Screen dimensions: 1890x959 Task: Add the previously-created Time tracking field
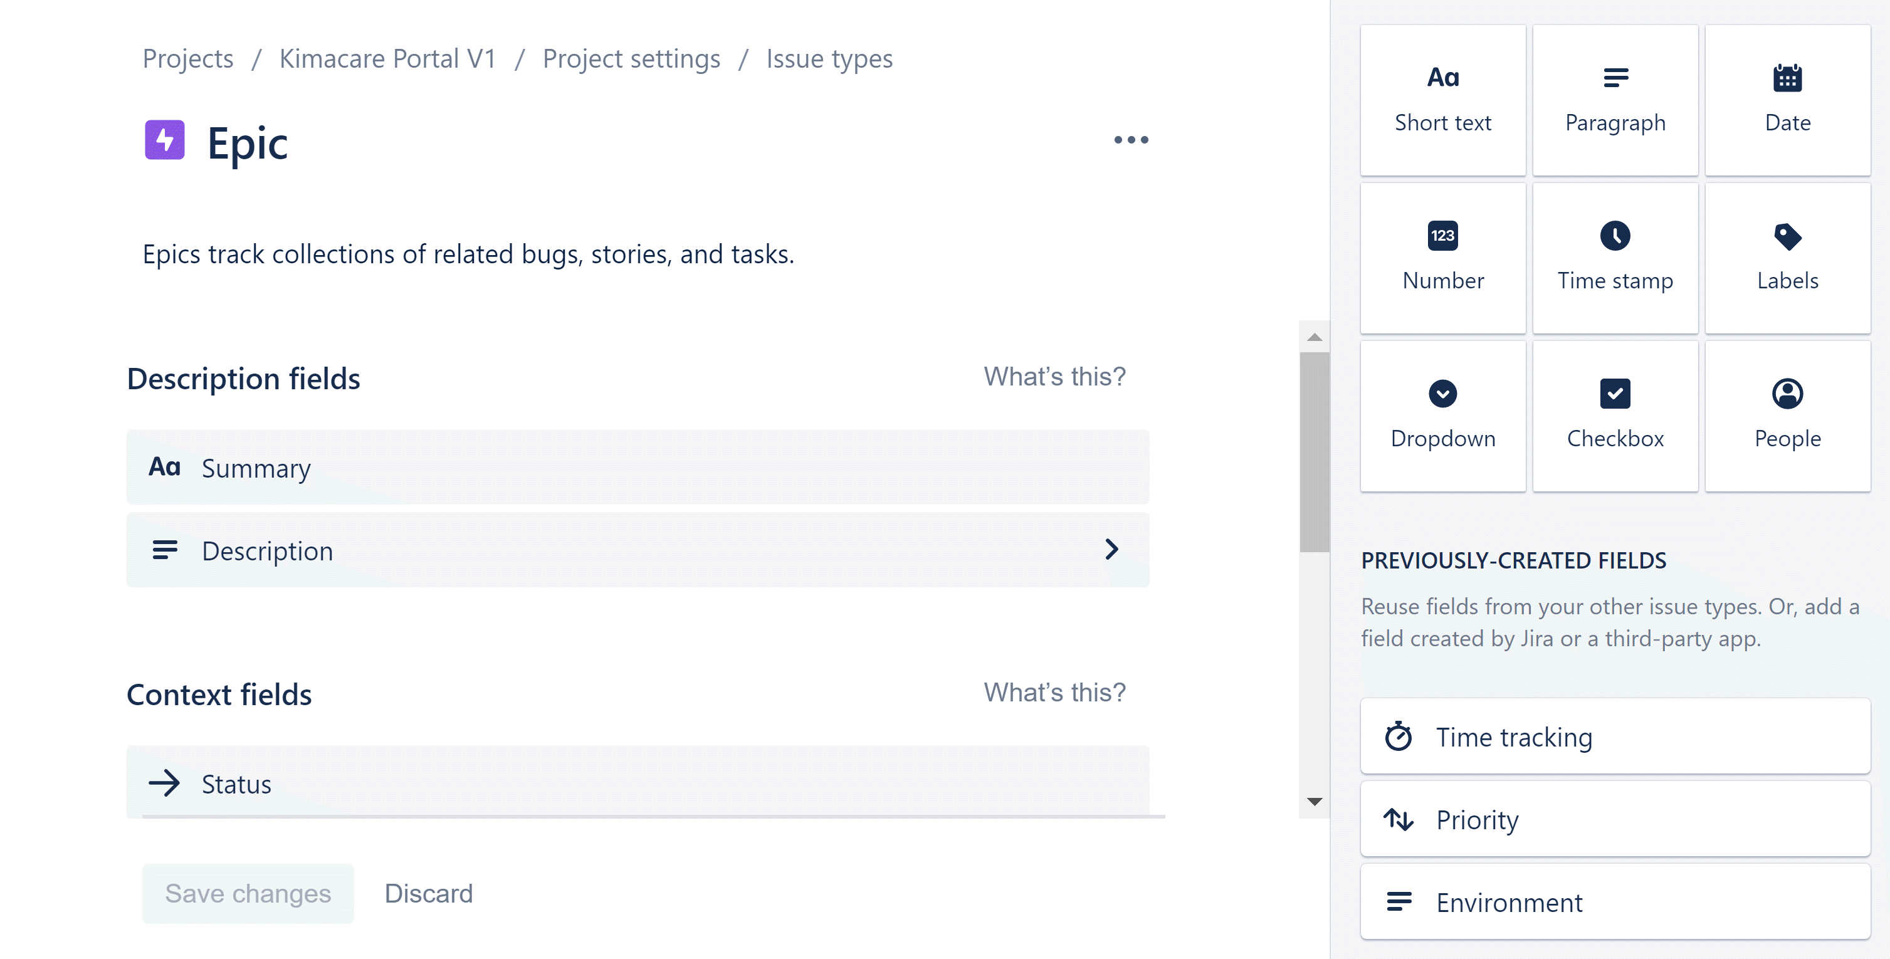coord(1614,736)
